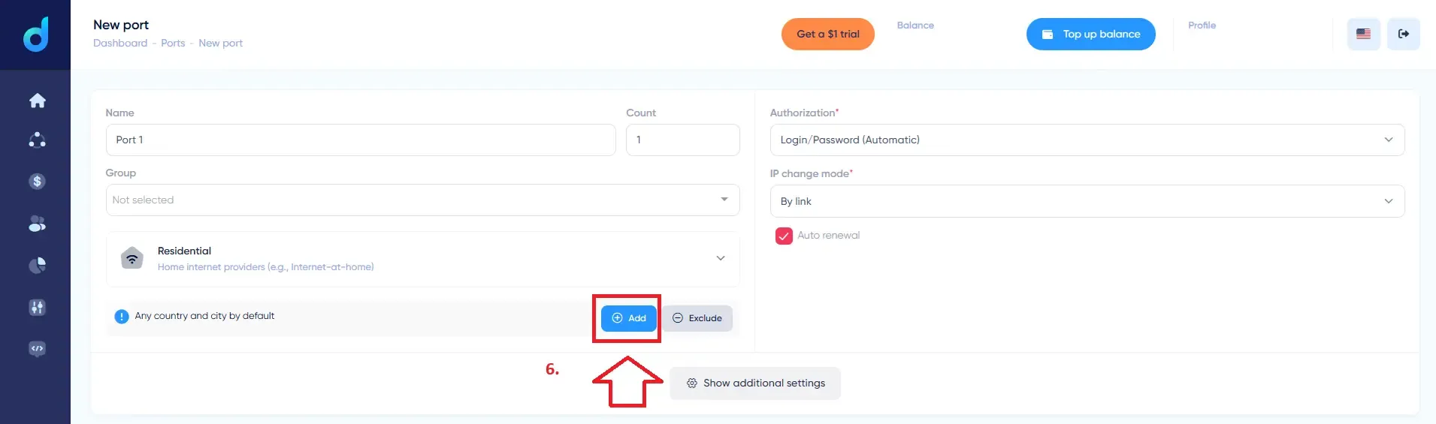This screenshot has width=1436, height=424.
Task: Open the Group Not selected dropdown
Action: coord(422,200)
